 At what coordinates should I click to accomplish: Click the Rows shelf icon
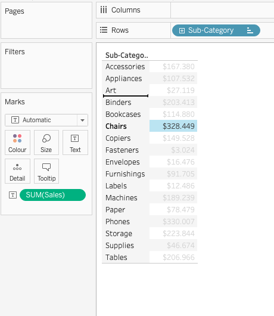click(x=104, y=30)
